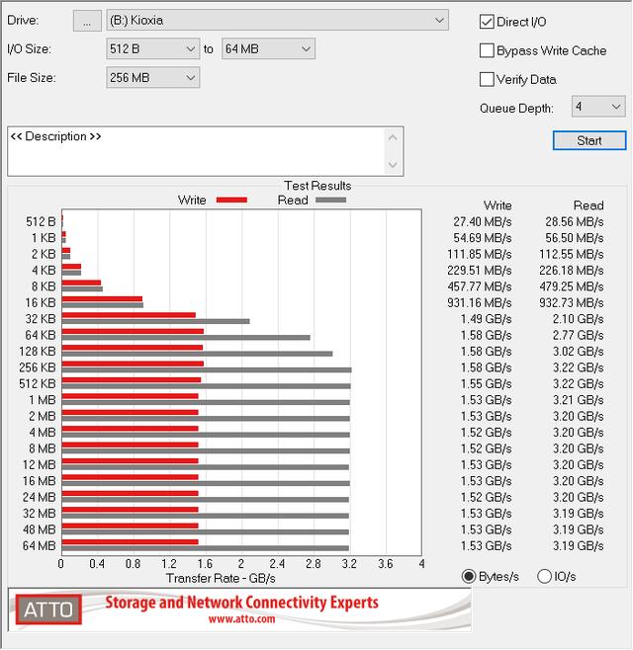Click the 128 KB row label
The width and height of the screenshot is (633, 650).
click(x=37, y=351)
